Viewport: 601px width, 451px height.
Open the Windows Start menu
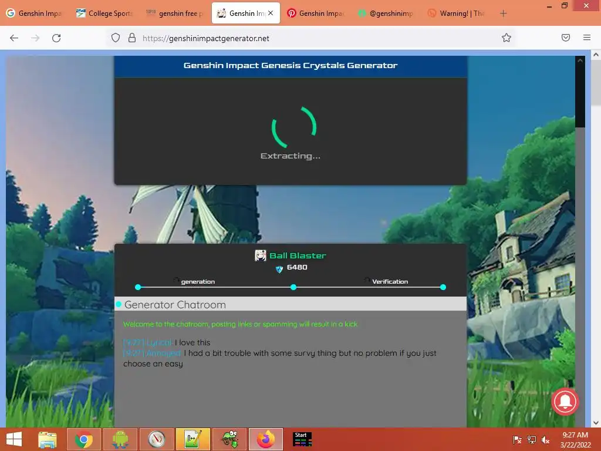[14, 439]
